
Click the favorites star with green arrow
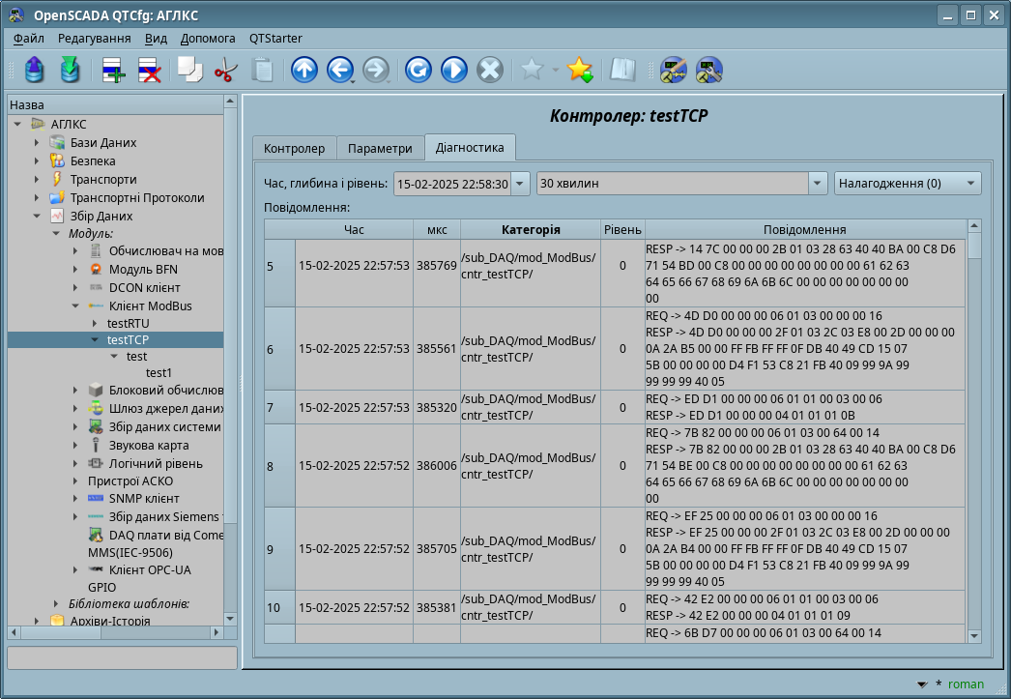tap(579, 70)
